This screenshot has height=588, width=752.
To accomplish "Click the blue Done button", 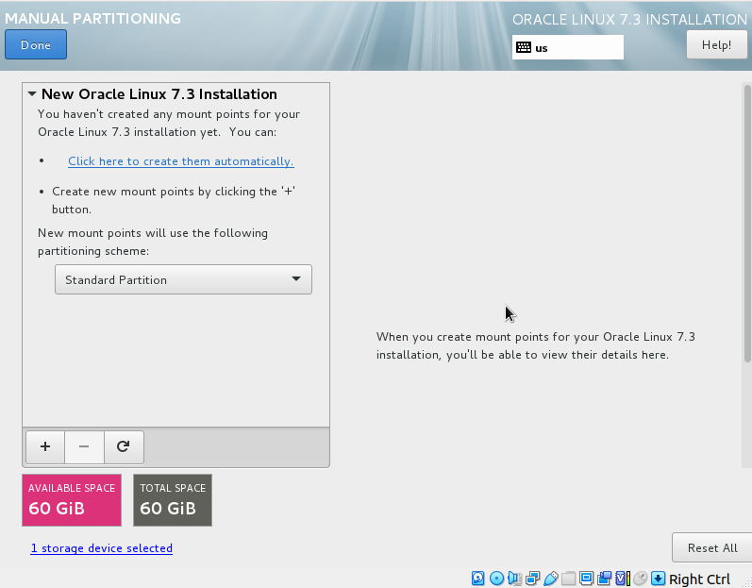I will coord(36,44).
